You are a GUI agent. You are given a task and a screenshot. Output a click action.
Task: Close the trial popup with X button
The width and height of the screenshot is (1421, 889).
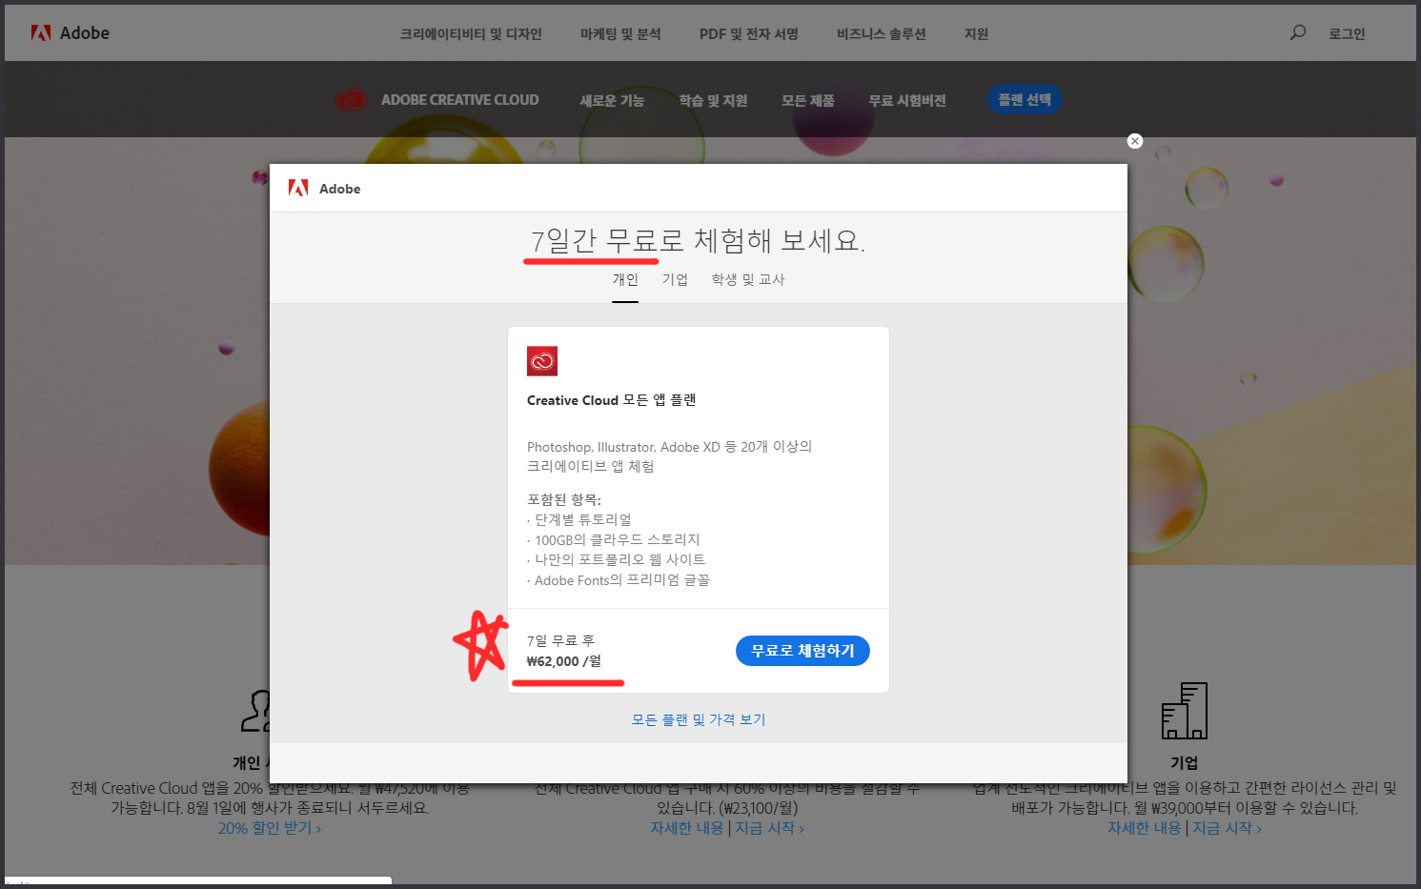[1134, 141]
